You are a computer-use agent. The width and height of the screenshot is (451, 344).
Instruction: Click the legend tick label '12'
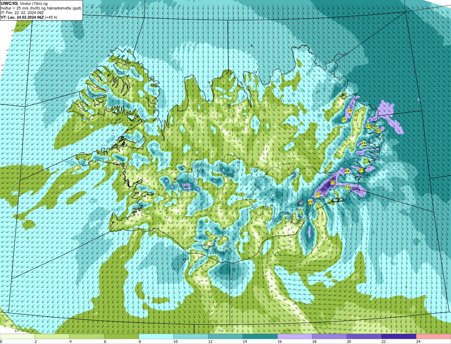pos(210,342)
